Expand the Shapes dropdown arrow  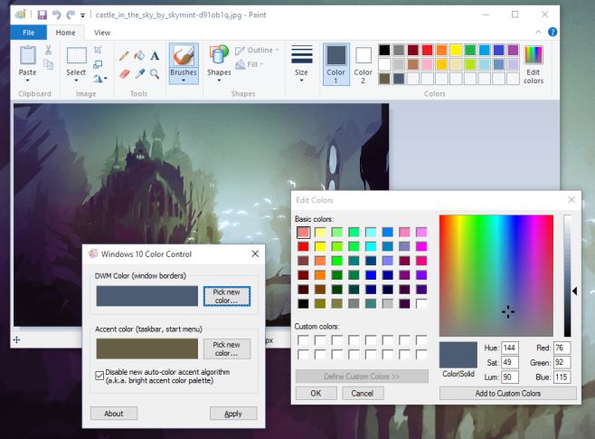(219, 81)
